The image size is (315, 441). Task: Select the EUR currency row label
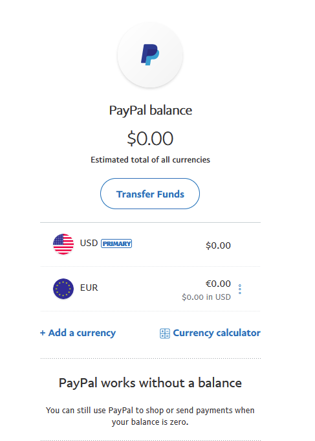point(89,288)
